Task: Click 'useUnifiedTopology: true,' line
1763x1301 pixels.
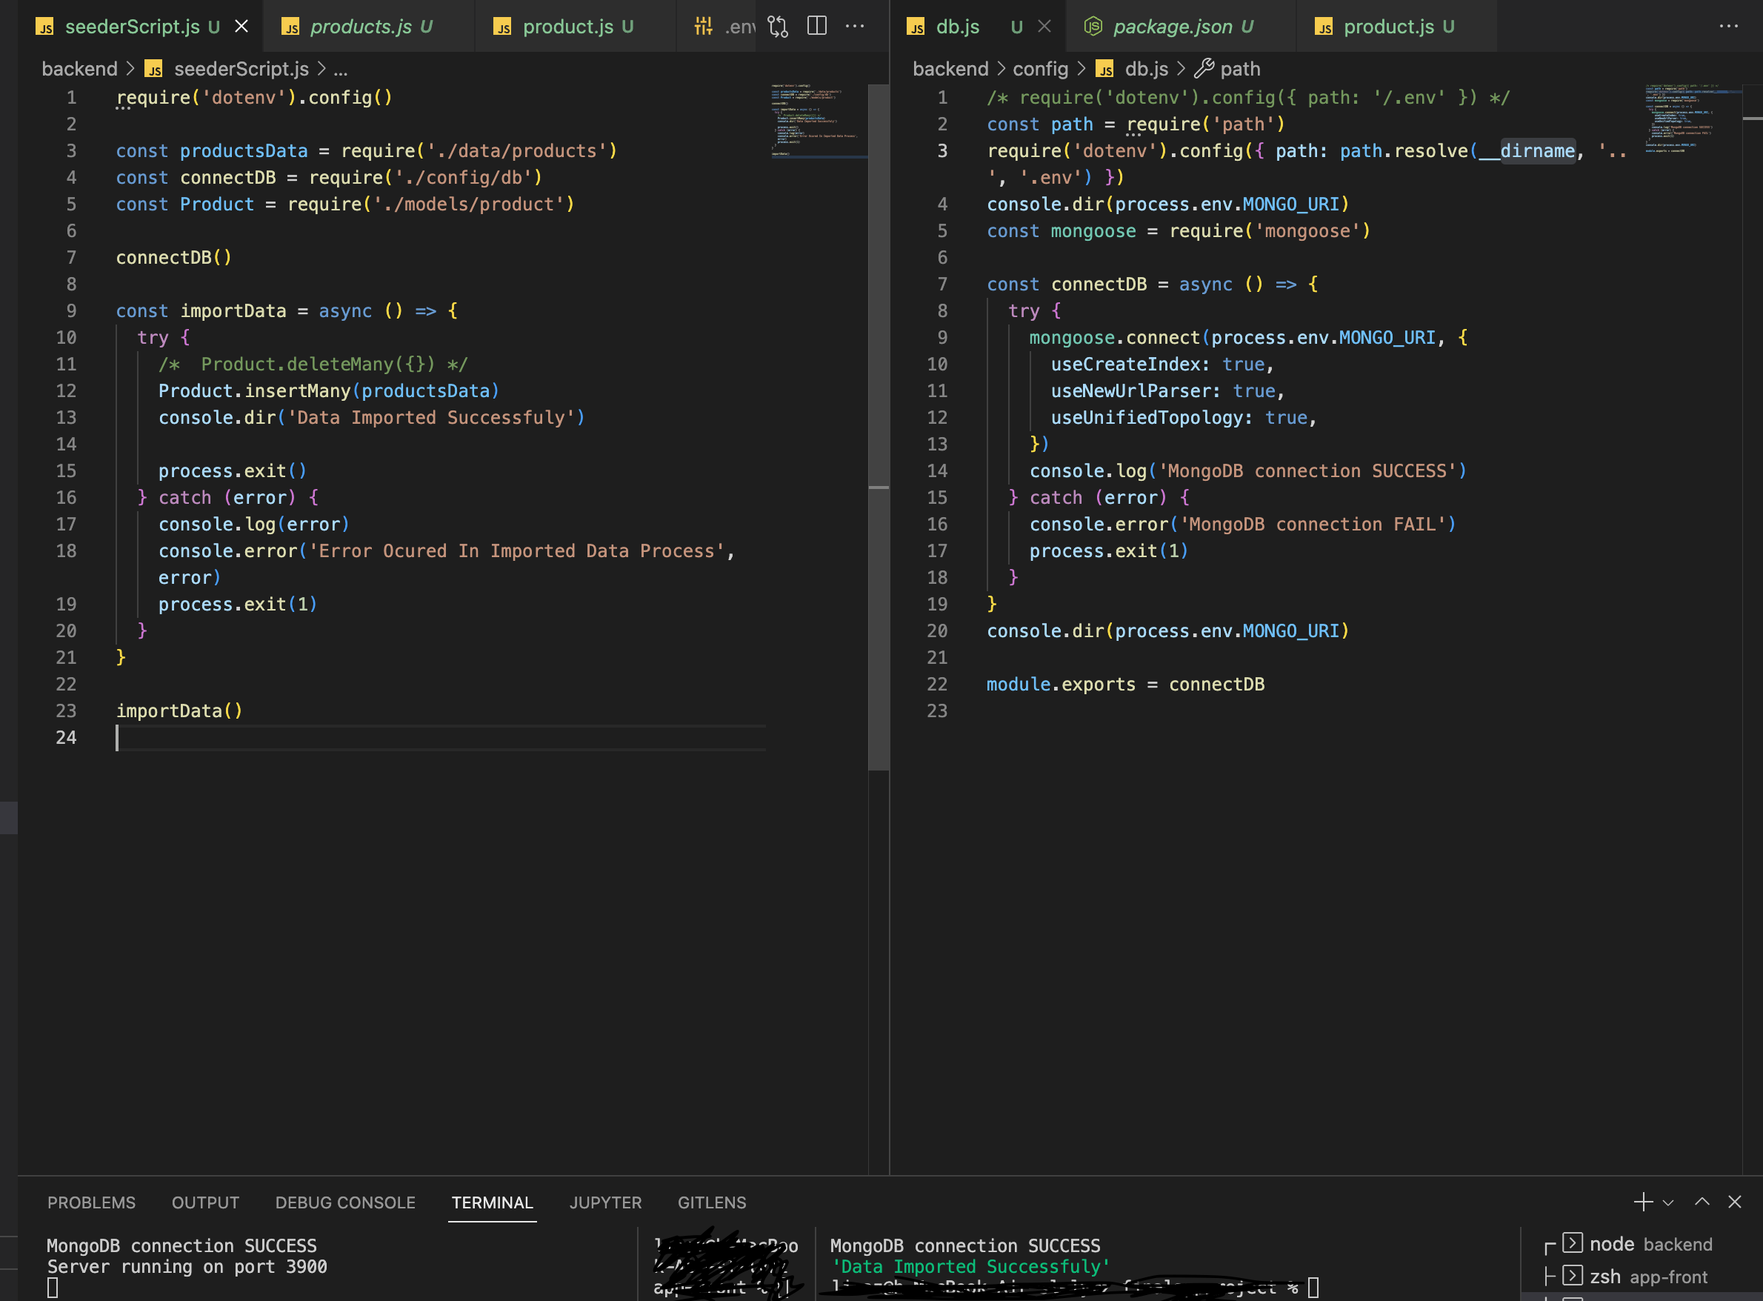Action: click(1184, 418)
